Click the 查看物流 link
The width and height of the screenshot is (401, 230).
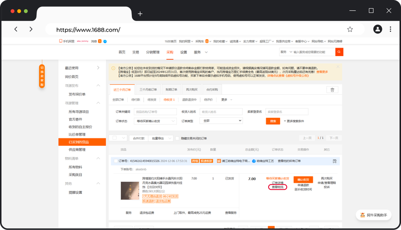pyautogui.click(x=277, y=187)
